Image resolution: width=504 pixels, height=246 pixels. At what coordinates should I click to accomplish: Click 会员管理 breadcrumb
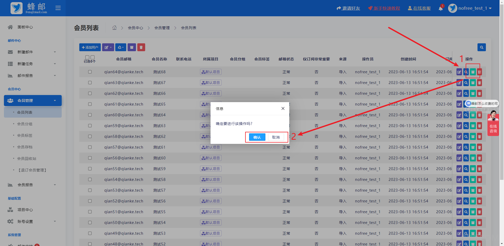point(162,28)
